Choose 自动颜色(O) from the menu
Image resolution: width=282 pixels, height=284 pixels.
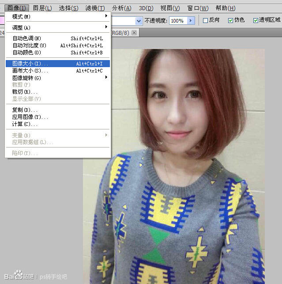pos(58,53)
